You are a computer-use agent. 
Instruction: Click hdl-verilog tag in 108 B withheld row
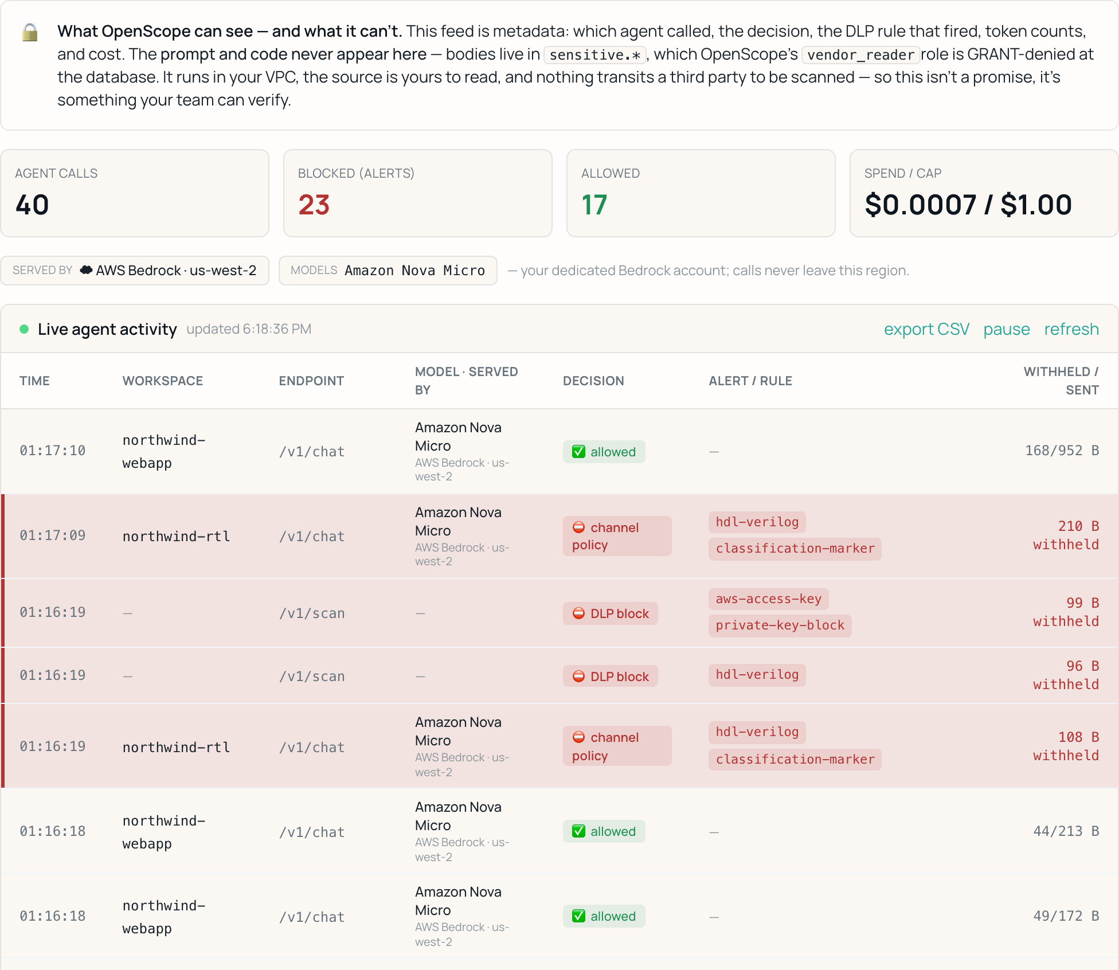(757, 732)
